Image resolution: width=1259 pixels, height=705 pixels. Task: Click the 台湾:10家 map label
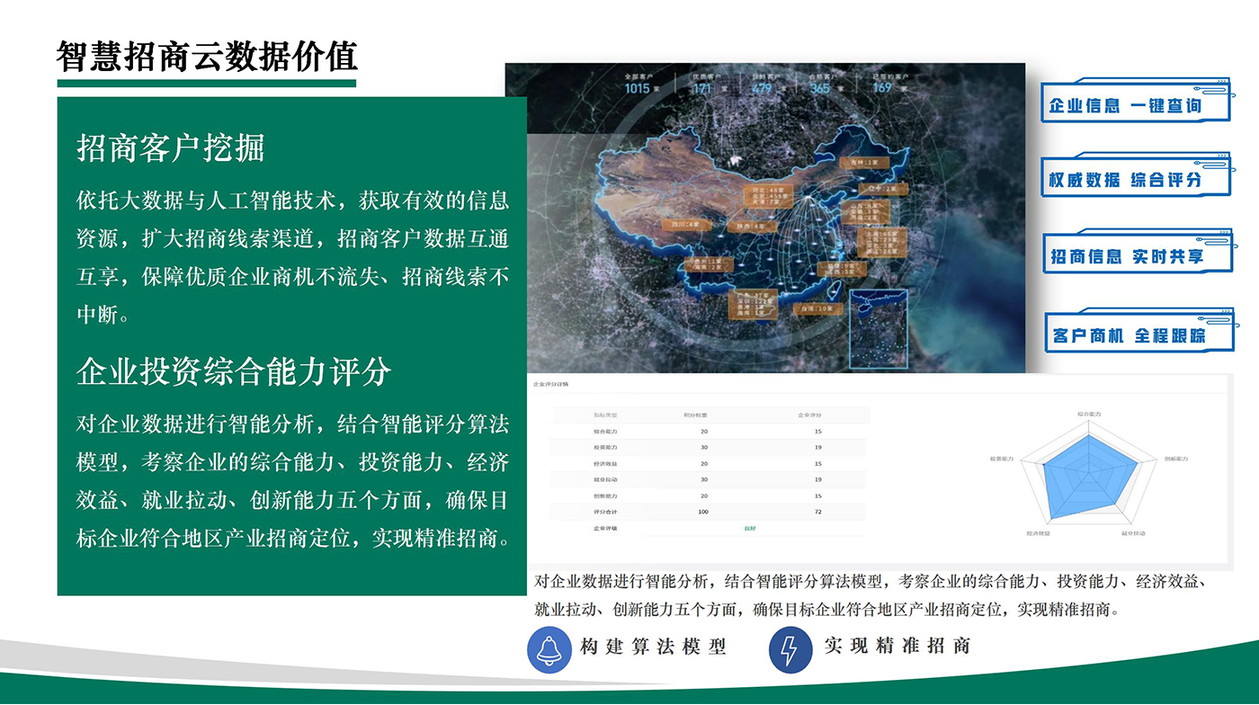(x=817, y=308)
